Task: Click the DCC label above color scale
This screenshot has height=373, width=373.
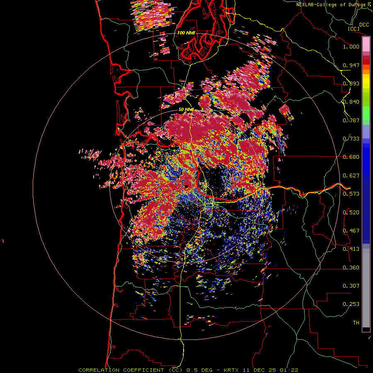Action: coord(364,25)
